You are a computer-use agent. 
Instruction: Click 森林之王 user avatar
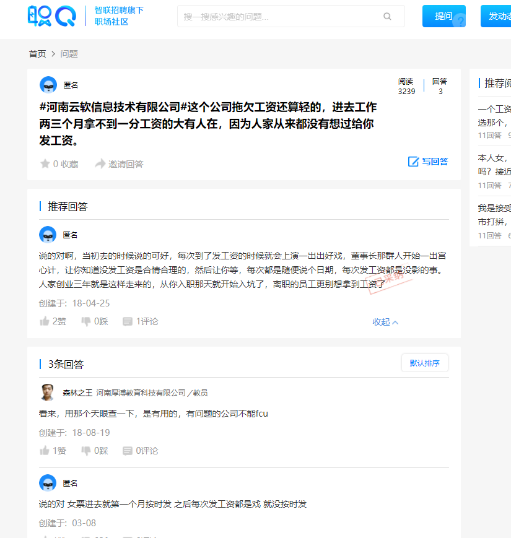pos(47,393)
